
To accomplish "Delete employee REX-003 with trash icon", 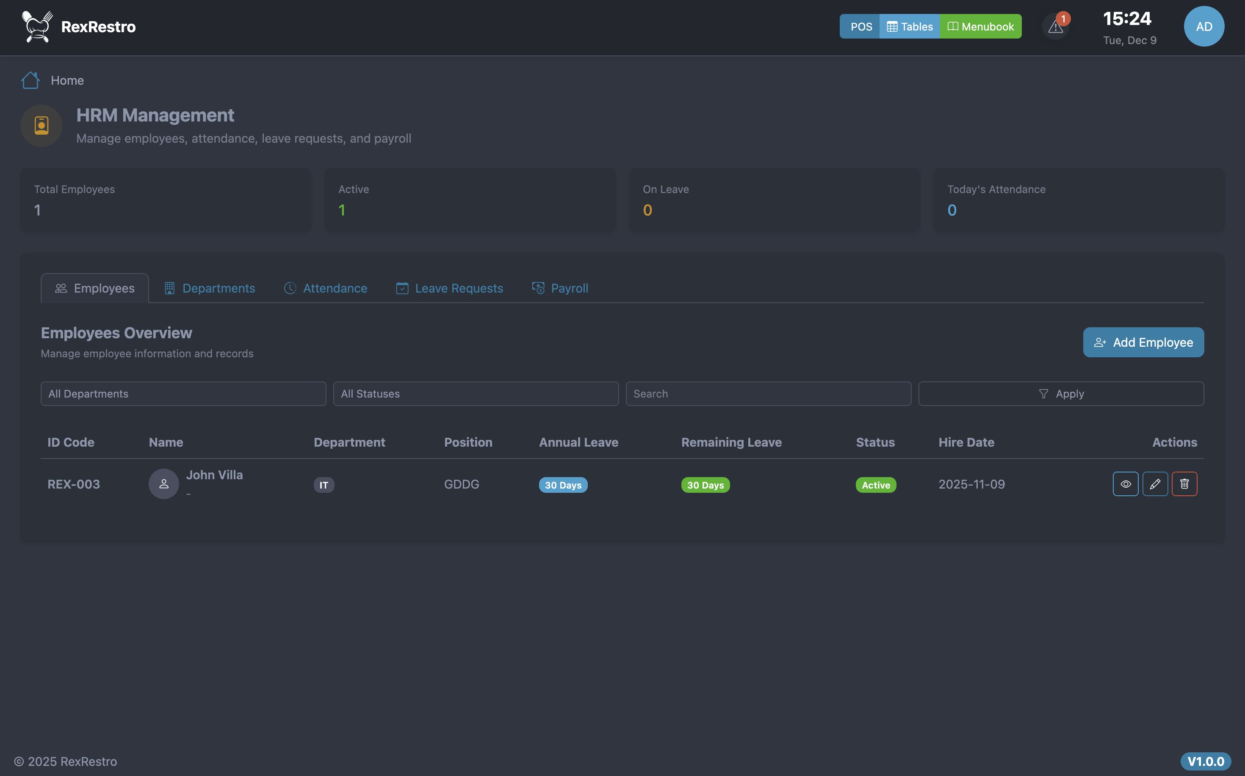I will click(x=1184, y=484).
